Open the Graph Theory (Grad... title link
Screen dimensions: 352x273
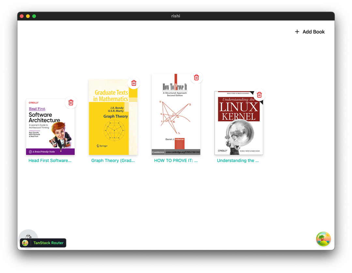pyautogui.click(x=113, y=160)
